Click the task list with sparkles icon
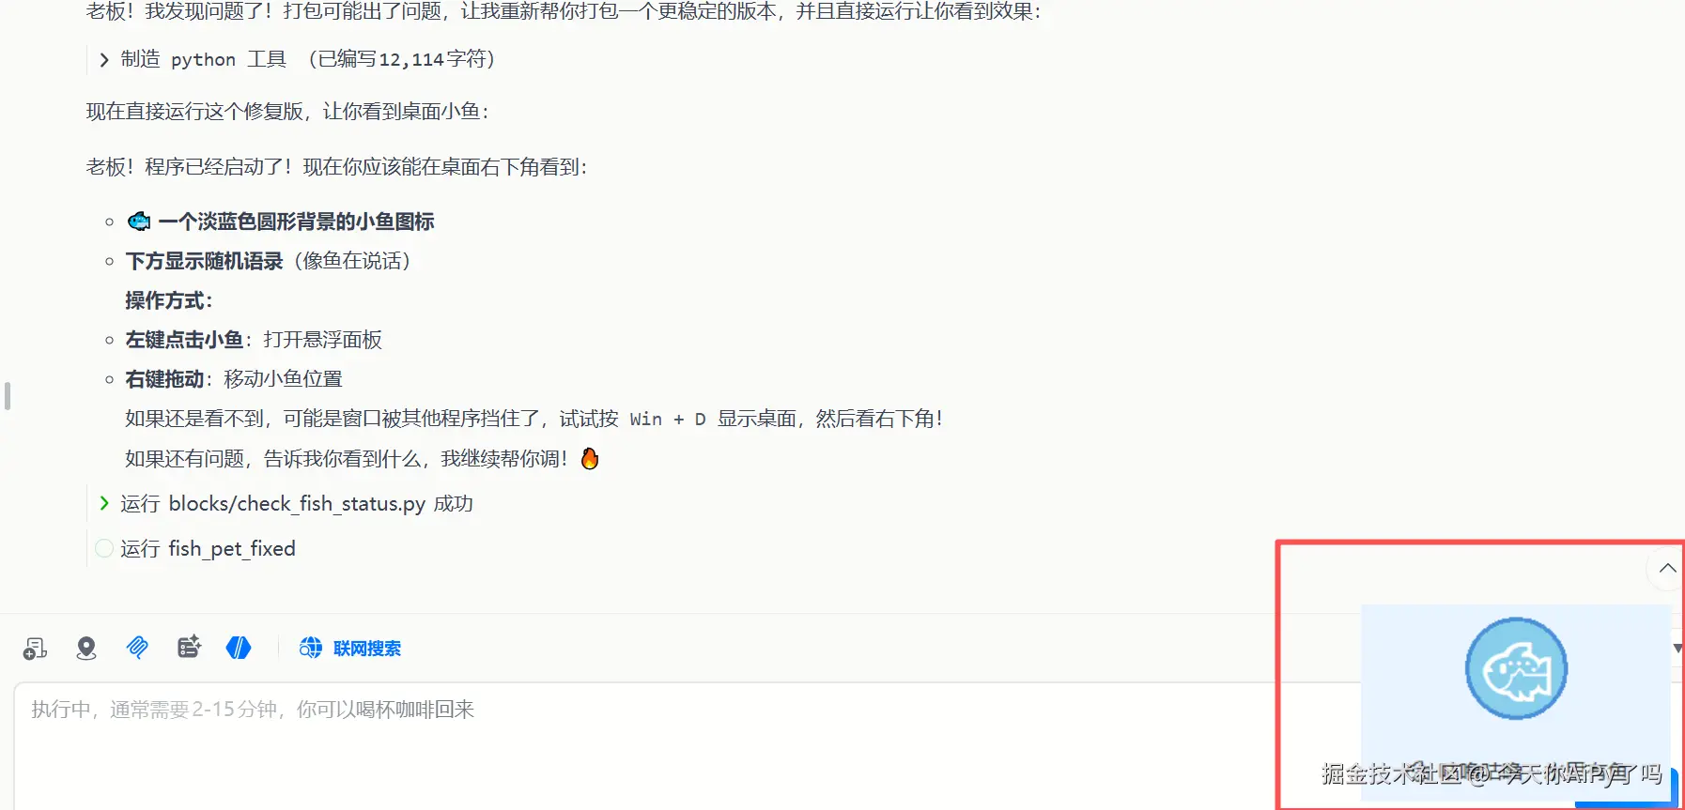This screenshot has width=1685, height=810. (x=189, y=647)
